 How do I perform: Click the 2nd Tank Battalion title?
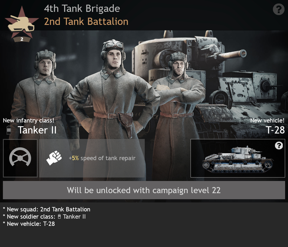click(x=86, y=22)
